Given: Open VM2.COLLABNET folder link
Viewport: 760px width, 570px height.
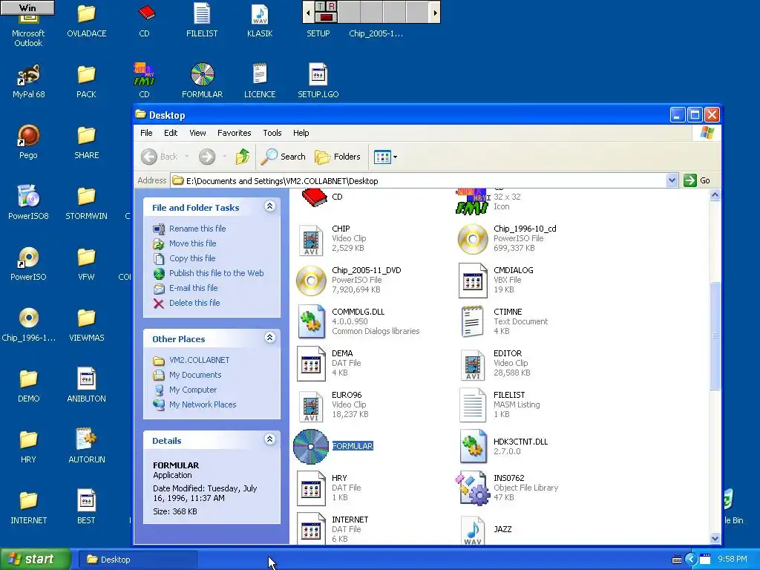Looking at the screenshot, I should (199, 360).
